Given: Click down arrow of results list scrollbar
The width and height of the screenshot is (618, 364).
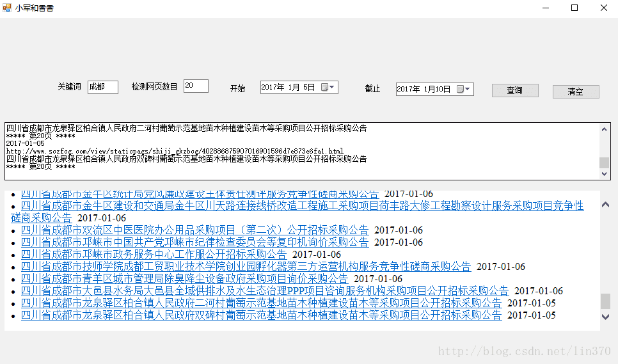Looking at the screenshot, I should [x=605, y=316].
